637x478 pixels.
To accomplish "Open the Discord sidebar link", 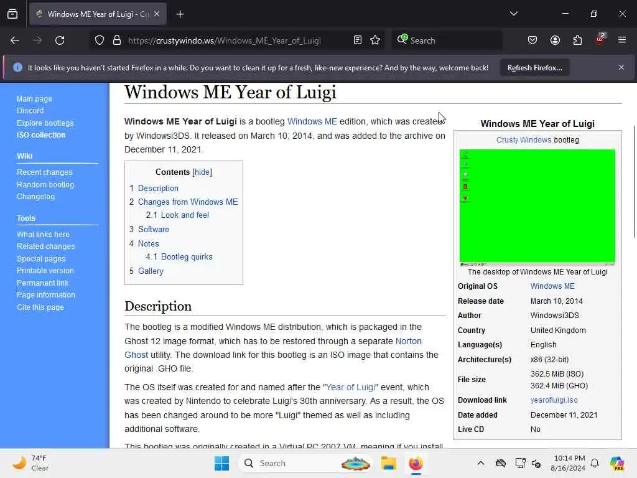I will (30, 111).
